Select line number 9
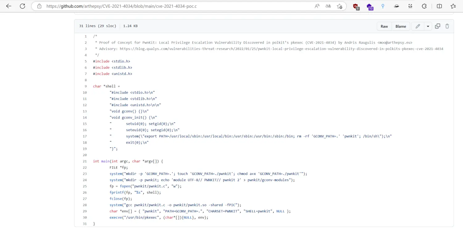Screen dimensions: 463x238 point(86,86)
